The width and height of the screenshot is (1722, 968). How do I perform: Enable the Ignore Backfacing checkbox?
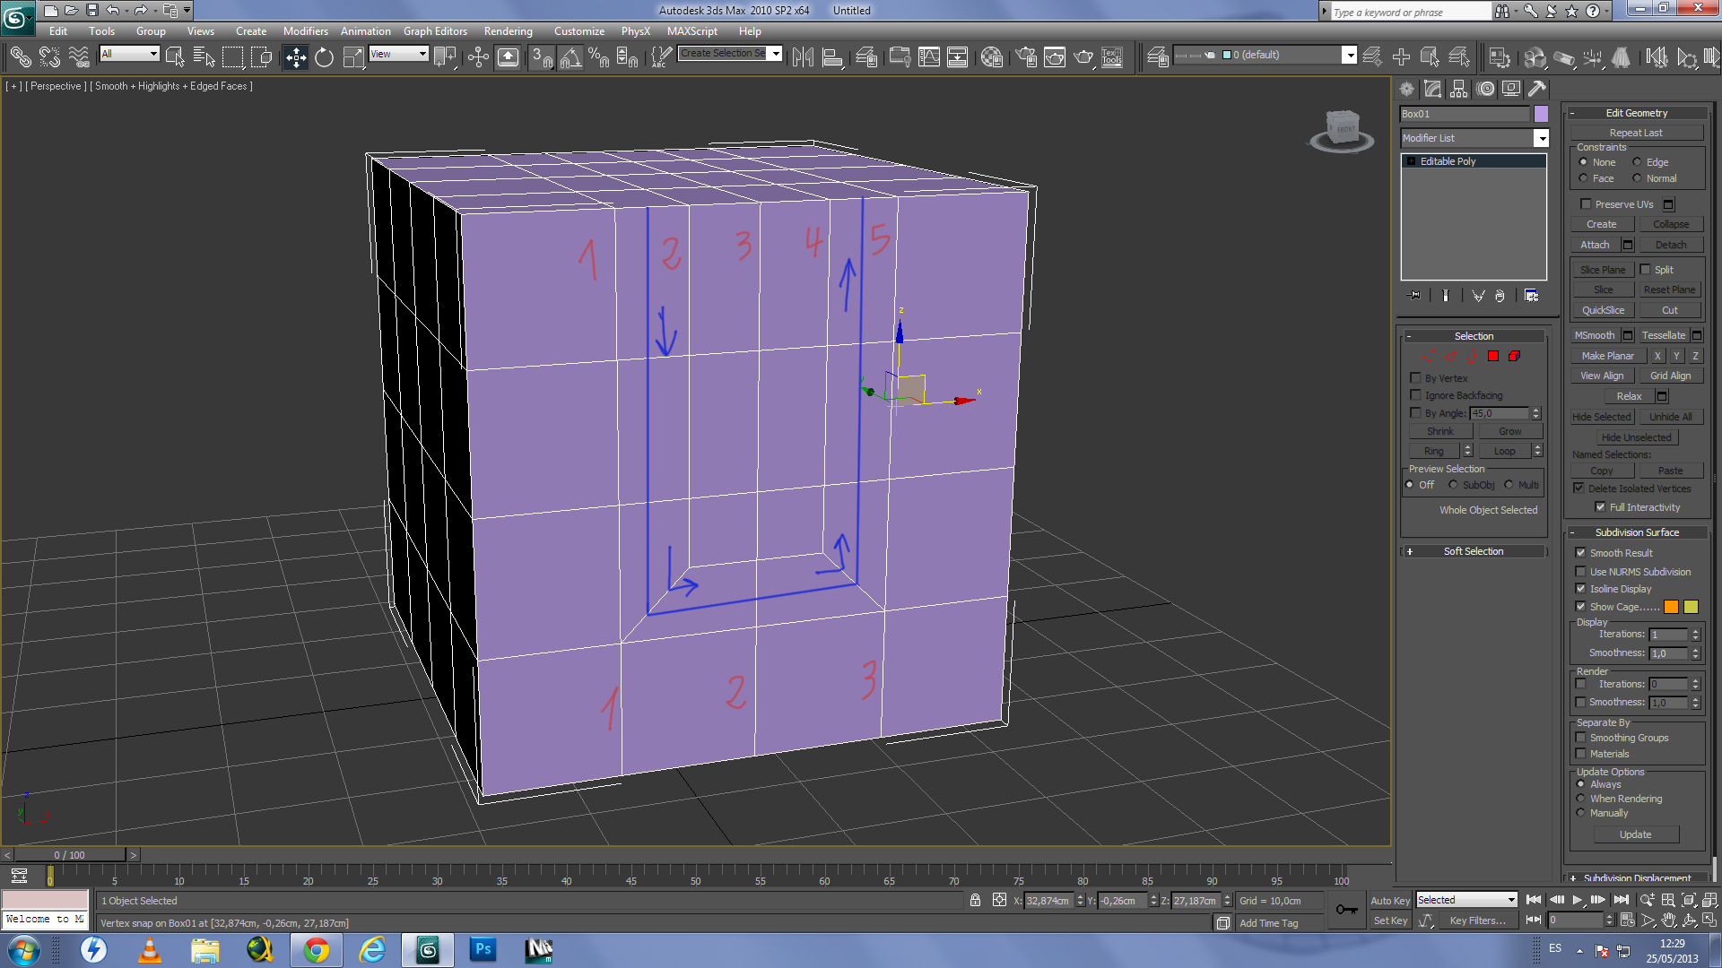coord(1416,395)
